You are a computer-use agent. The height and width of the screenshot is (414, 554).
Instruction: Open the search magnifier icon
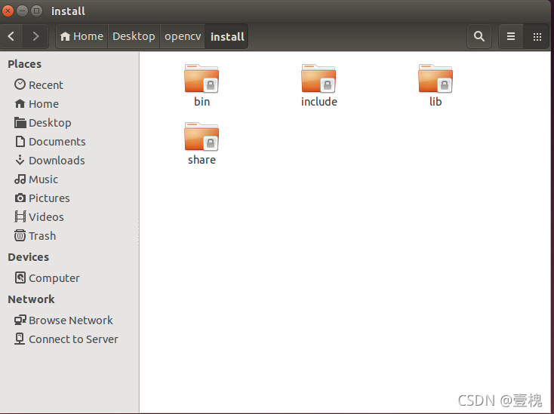(x=479, y=36)
